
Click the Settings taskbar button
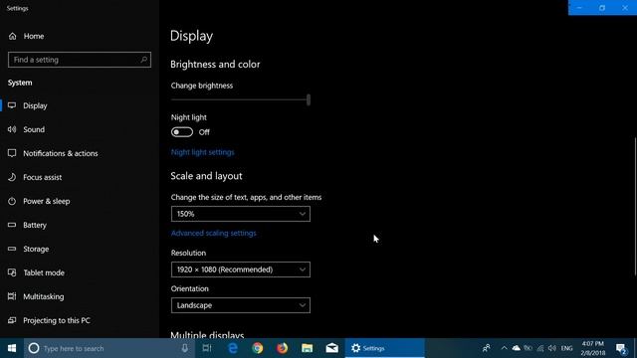(x=385, y=348)
